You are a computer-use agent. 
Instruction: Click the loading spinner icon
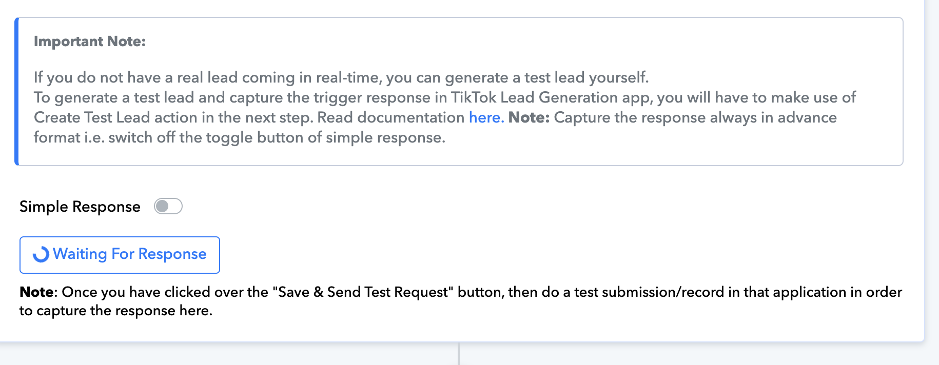click(x=41, y=254)
